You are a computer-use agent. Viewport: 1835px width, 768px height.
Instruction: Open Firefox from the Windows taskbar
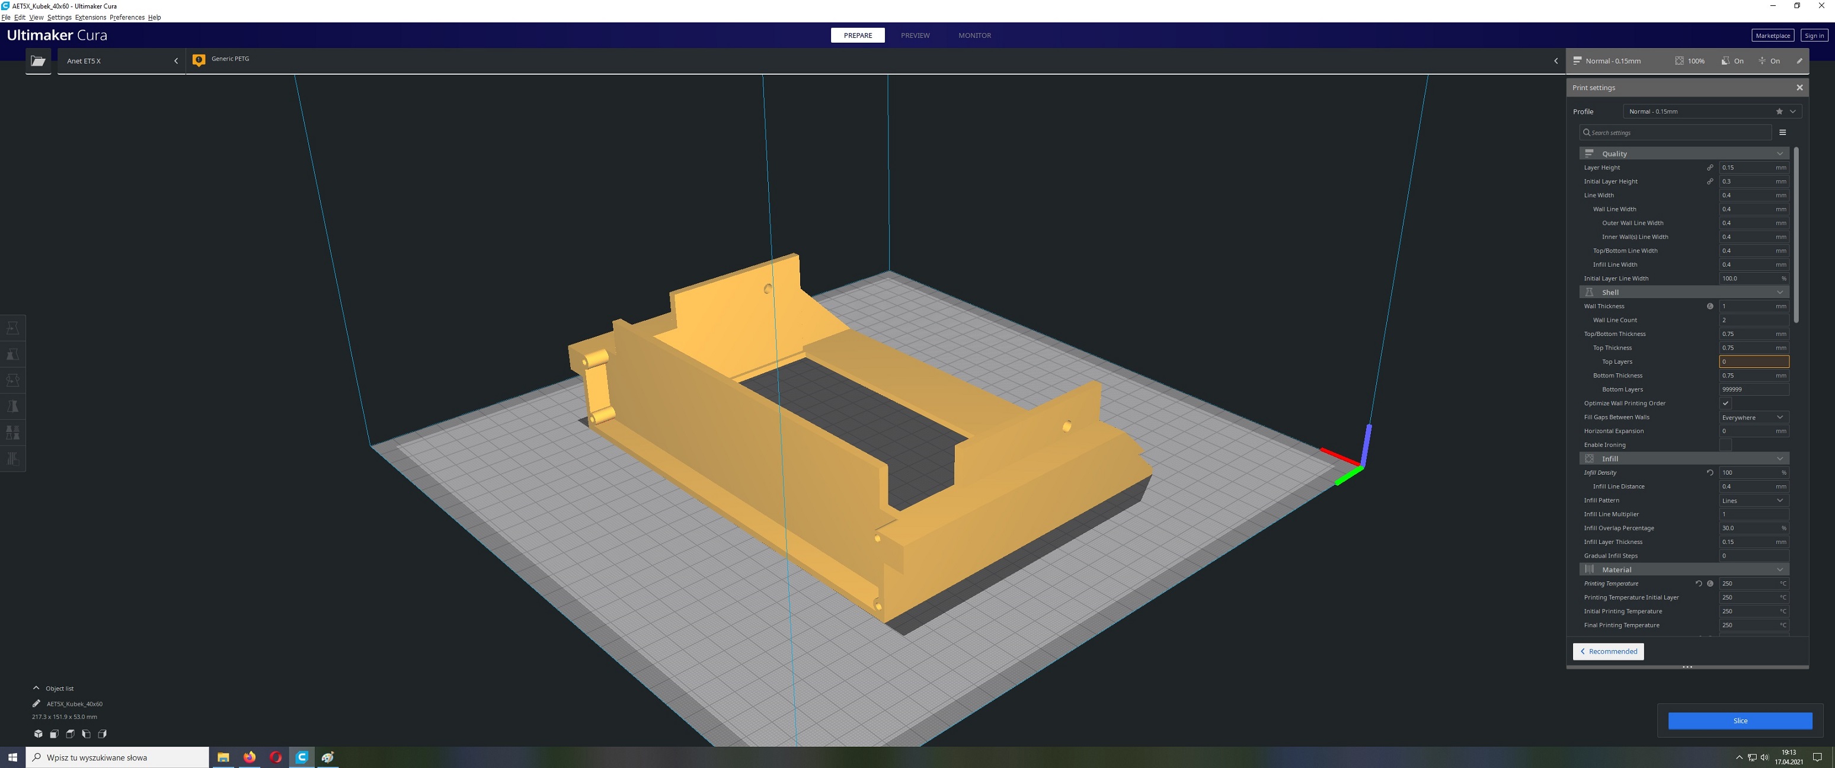[x=250, y=757]
